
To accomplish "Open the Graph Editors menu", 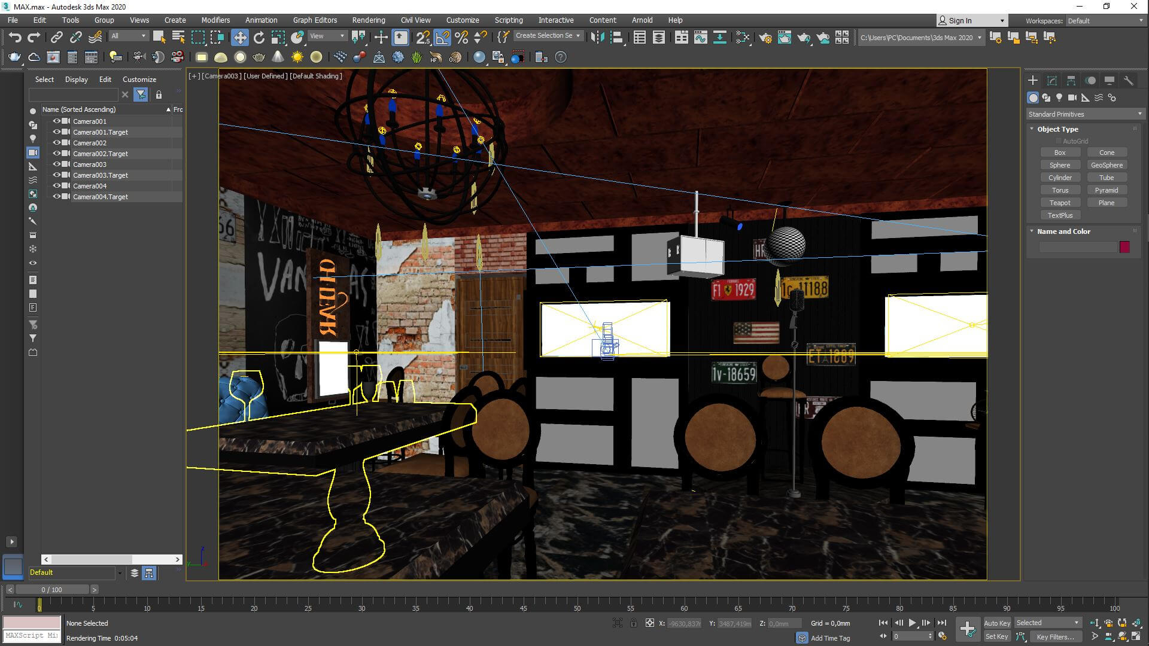I will (x=315, y=20).
